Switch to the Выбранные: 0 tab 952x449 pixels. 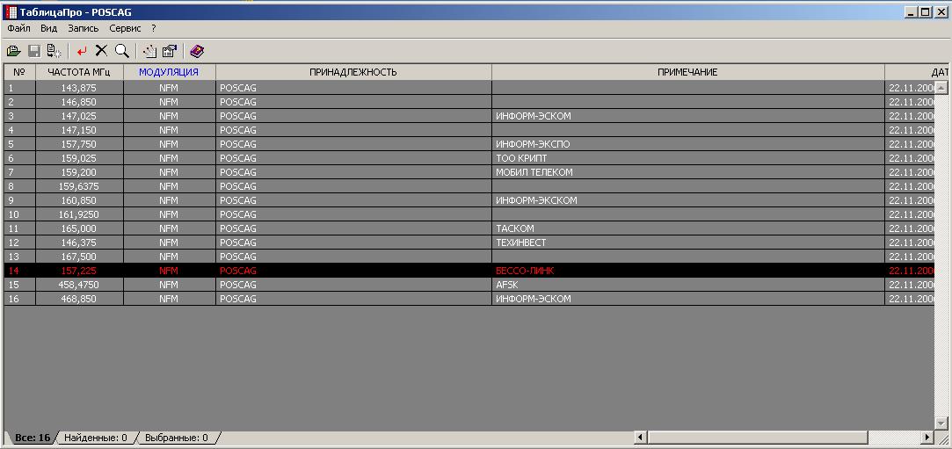tap(176, 438)
